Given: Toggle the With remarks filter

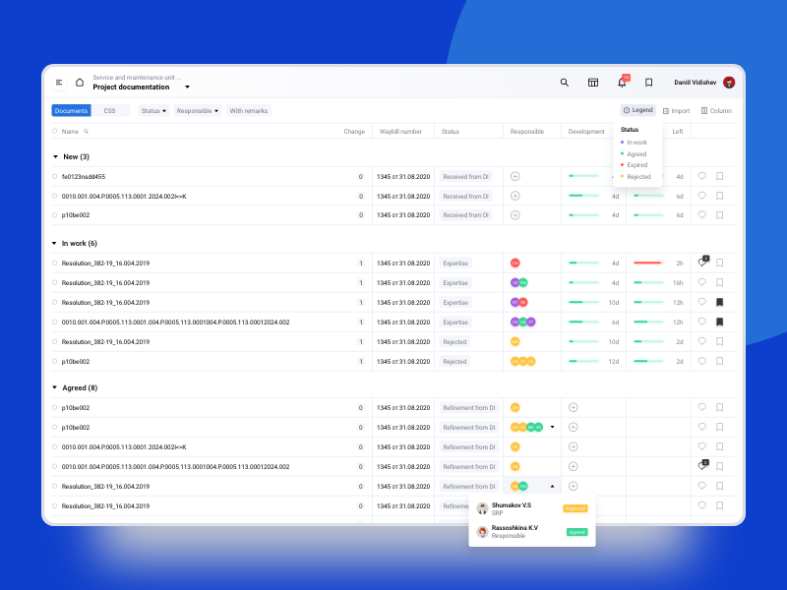Looking at the screenshot, I should pos(249,111).
